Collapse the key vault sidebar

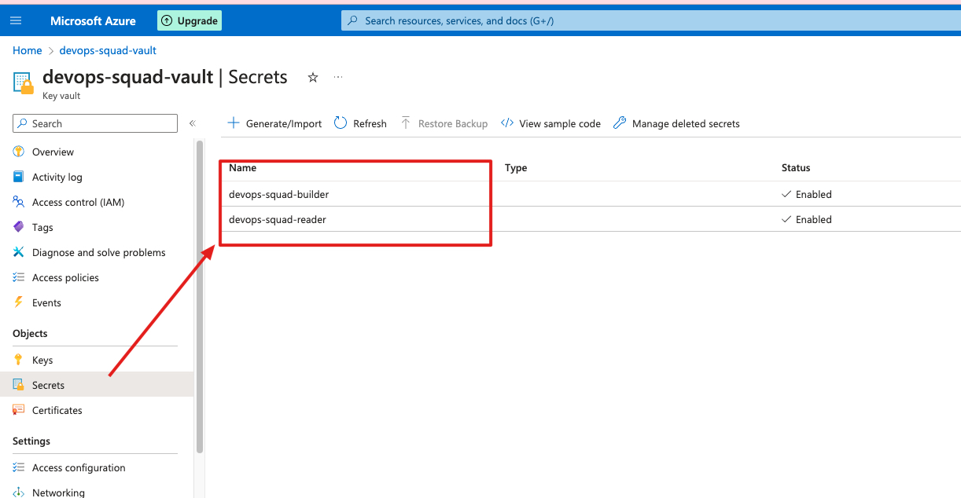[x=193, y=123]
